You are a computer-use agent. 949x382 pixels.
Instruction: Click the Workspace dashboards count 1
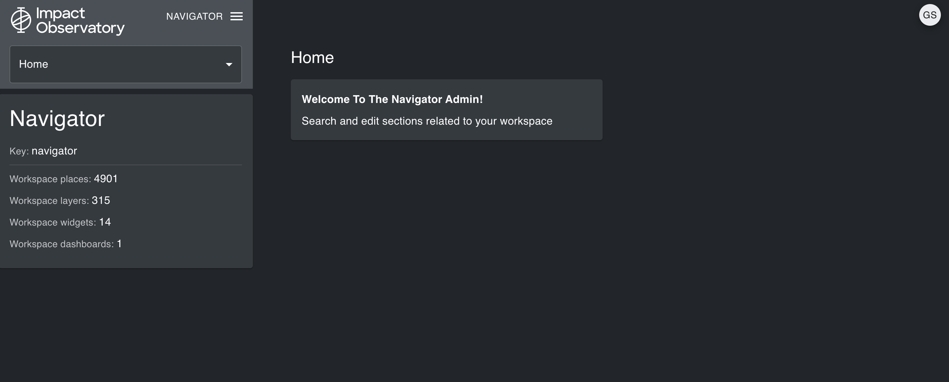coord(119,244)
